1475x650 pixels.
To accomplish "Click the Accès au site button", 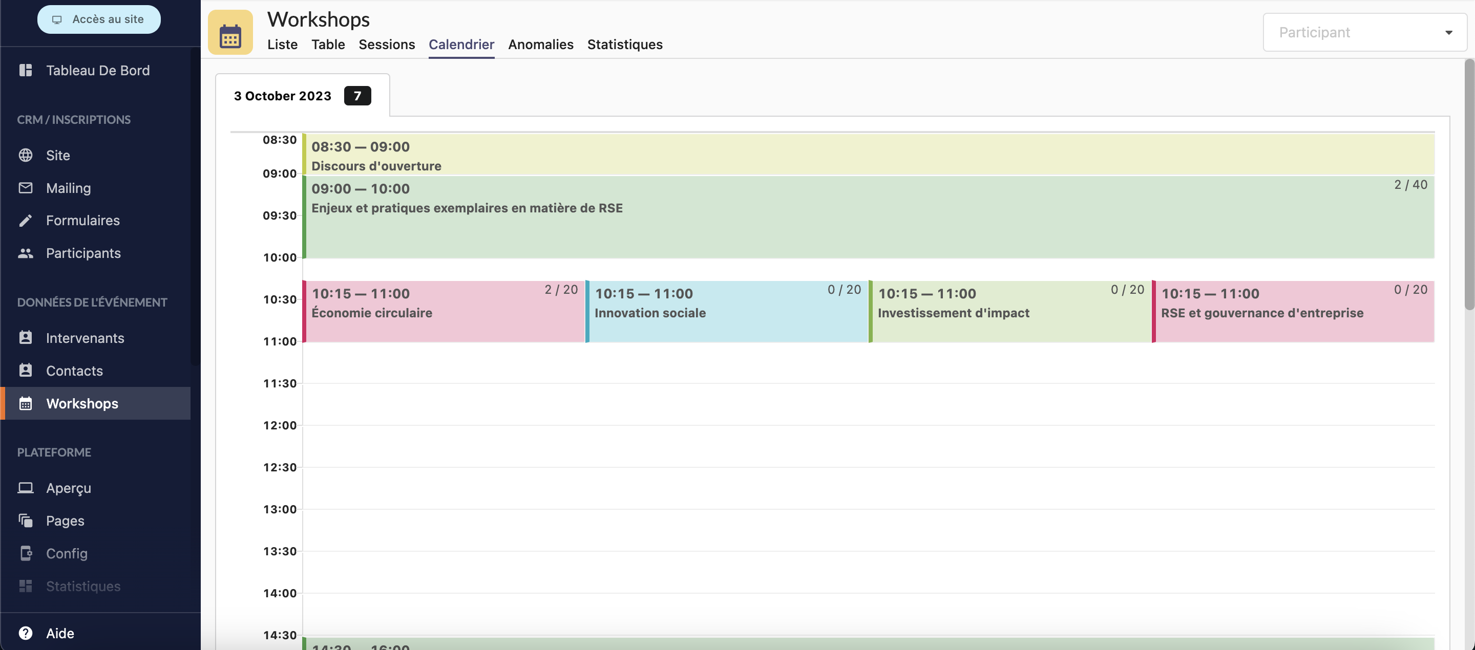I will [99, 19].
